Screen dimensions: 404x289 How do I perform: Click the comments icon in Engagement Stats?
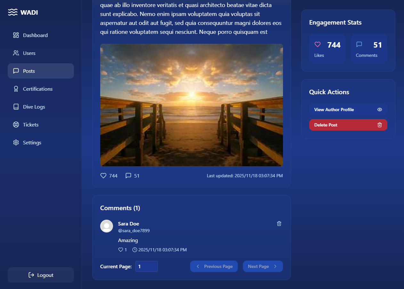point(359,45)
